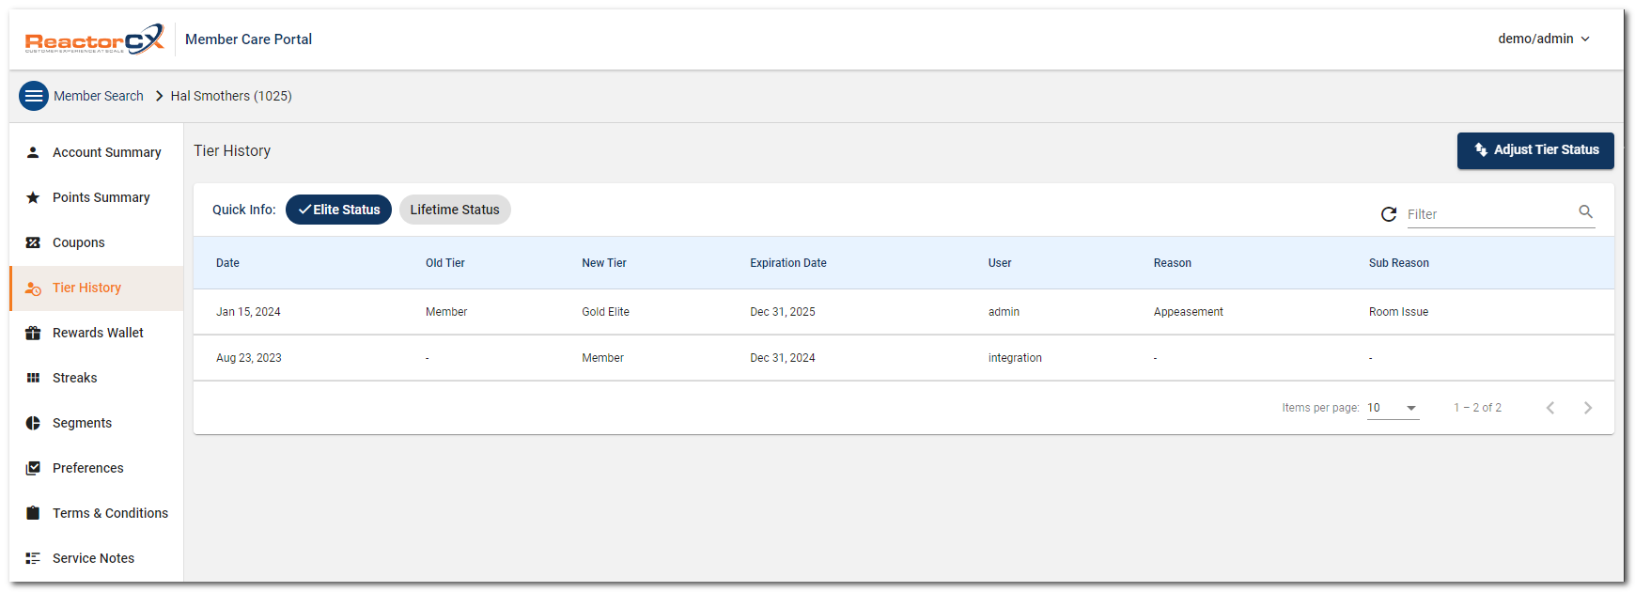Click the Adjust Tier Status button
The height and width of the screenshot is (592, 1635).
[x=1534, y=150]
